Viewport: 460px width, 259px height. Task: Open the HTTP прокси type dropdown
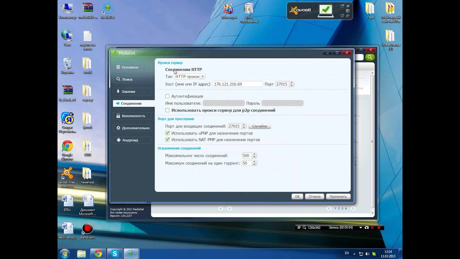click(x=189, y=77)
